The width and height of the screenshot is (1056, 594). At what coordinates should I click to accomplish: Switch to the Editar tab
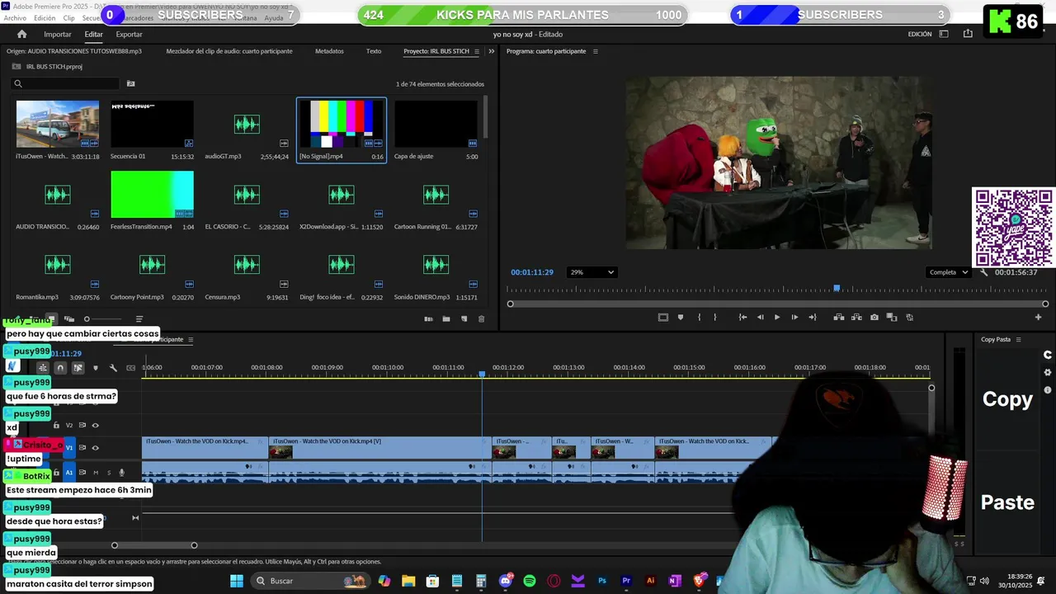tap(93, 34)
